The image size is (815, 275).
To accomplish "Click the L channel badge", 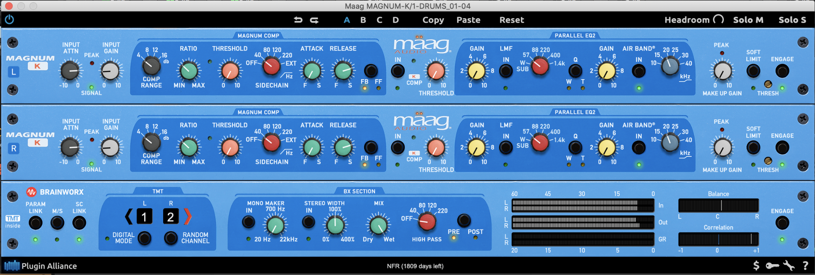I will tap(14, 72).
